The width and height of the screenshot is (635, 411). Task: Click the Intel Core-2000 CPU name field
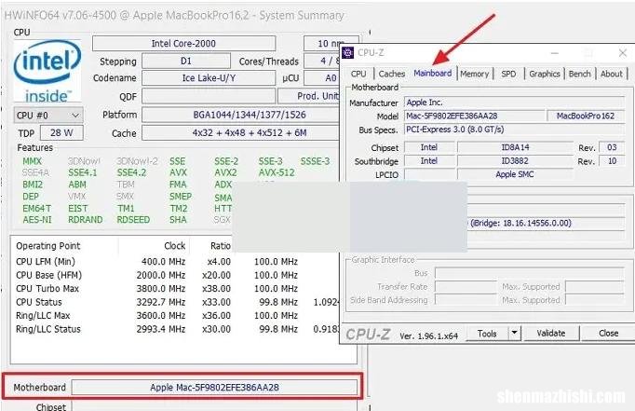[x=183, y=44]
